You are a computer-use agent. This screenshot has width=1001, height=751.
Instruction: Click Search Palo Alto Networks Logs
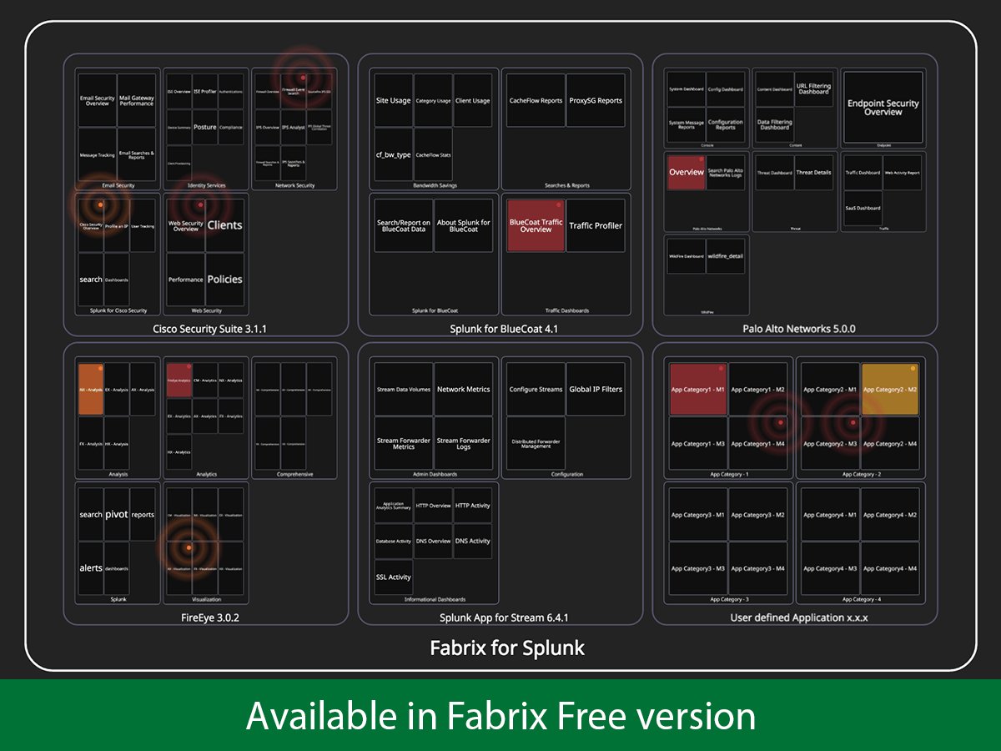[727, 172]
